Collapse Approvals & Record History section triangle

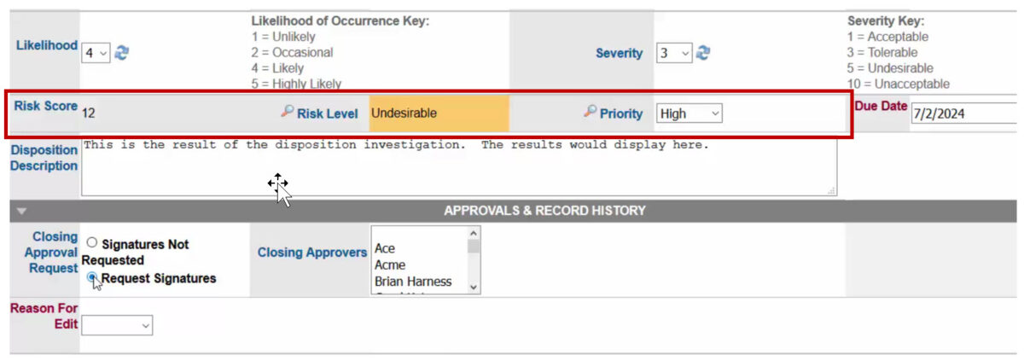[x=22, y=211]
